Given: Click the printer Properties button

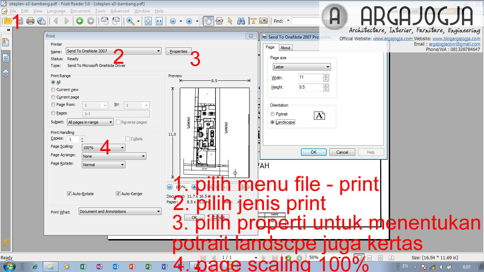Looking at the screenshot, I should [x=179, y=51].
